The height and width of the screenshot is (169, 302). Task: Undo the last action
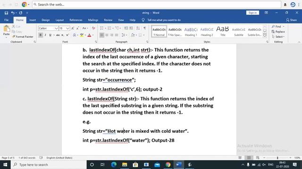point(13,13)
